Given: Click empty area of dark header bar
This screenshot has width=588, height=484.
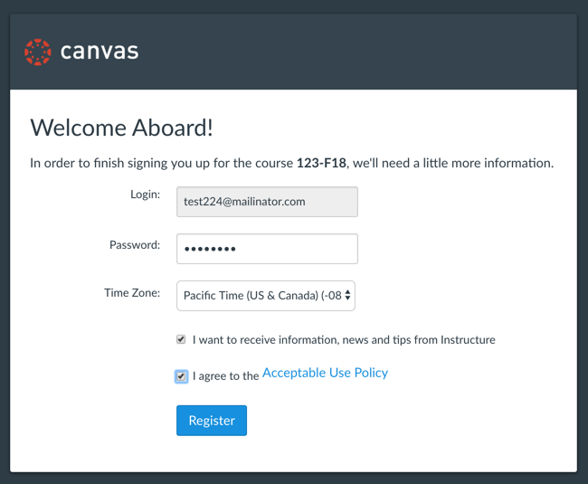Looking at the screenshot, I should pos(362,52).
